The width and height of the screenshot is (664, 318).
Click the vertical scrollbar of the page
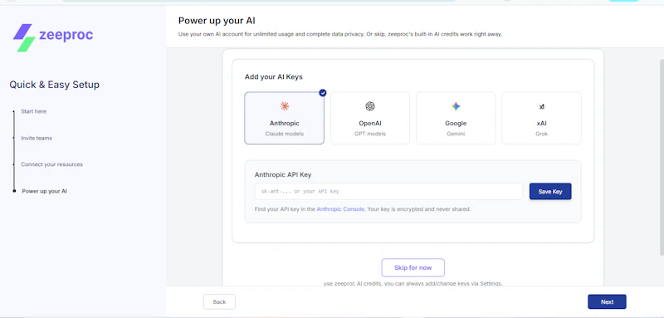[662, 158]
